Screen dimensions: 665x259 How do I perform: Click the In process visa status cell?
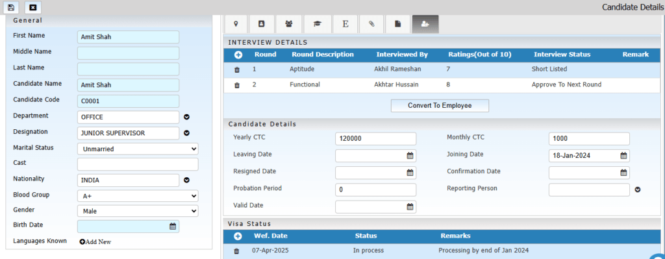[x=369, y=251]
